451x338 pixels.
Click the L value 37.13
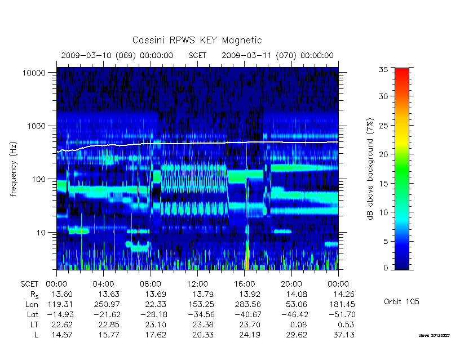point(344,335)
